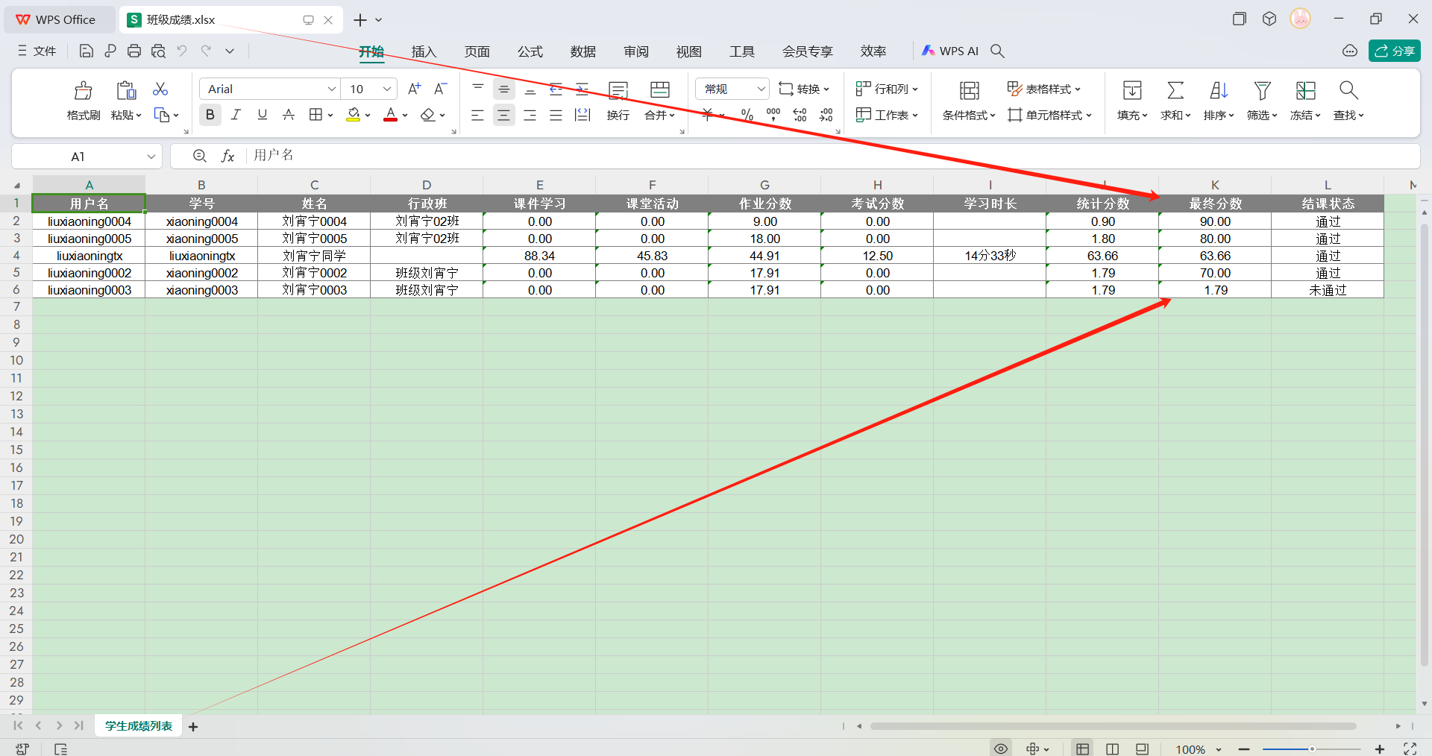Screen dimensions: 1432x756
Task: Click the Freeze panes (冻结) icon
Action: point(1304,91)
